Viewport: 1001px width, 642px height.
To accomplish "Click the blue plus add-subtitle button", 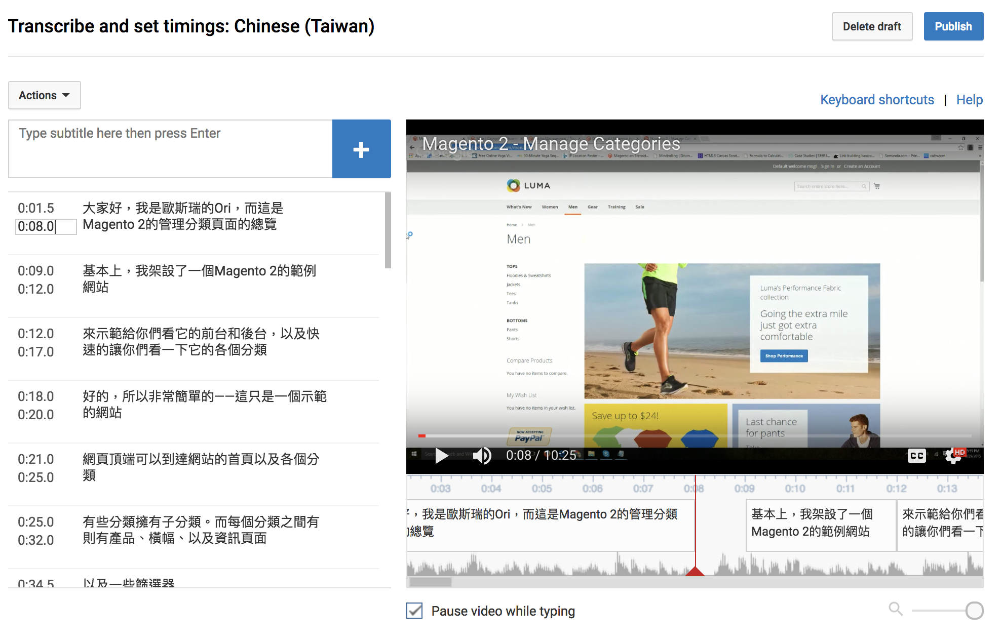I will coord(361,149).
